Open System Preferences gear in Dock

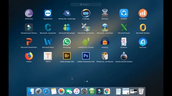(x=84, y=91)
